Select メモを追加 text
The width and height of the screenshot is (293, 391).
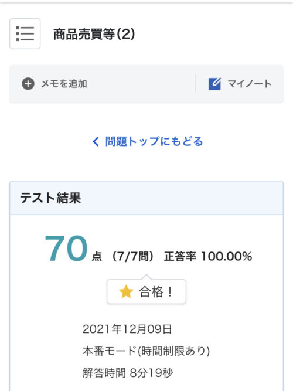pos(64,84)
